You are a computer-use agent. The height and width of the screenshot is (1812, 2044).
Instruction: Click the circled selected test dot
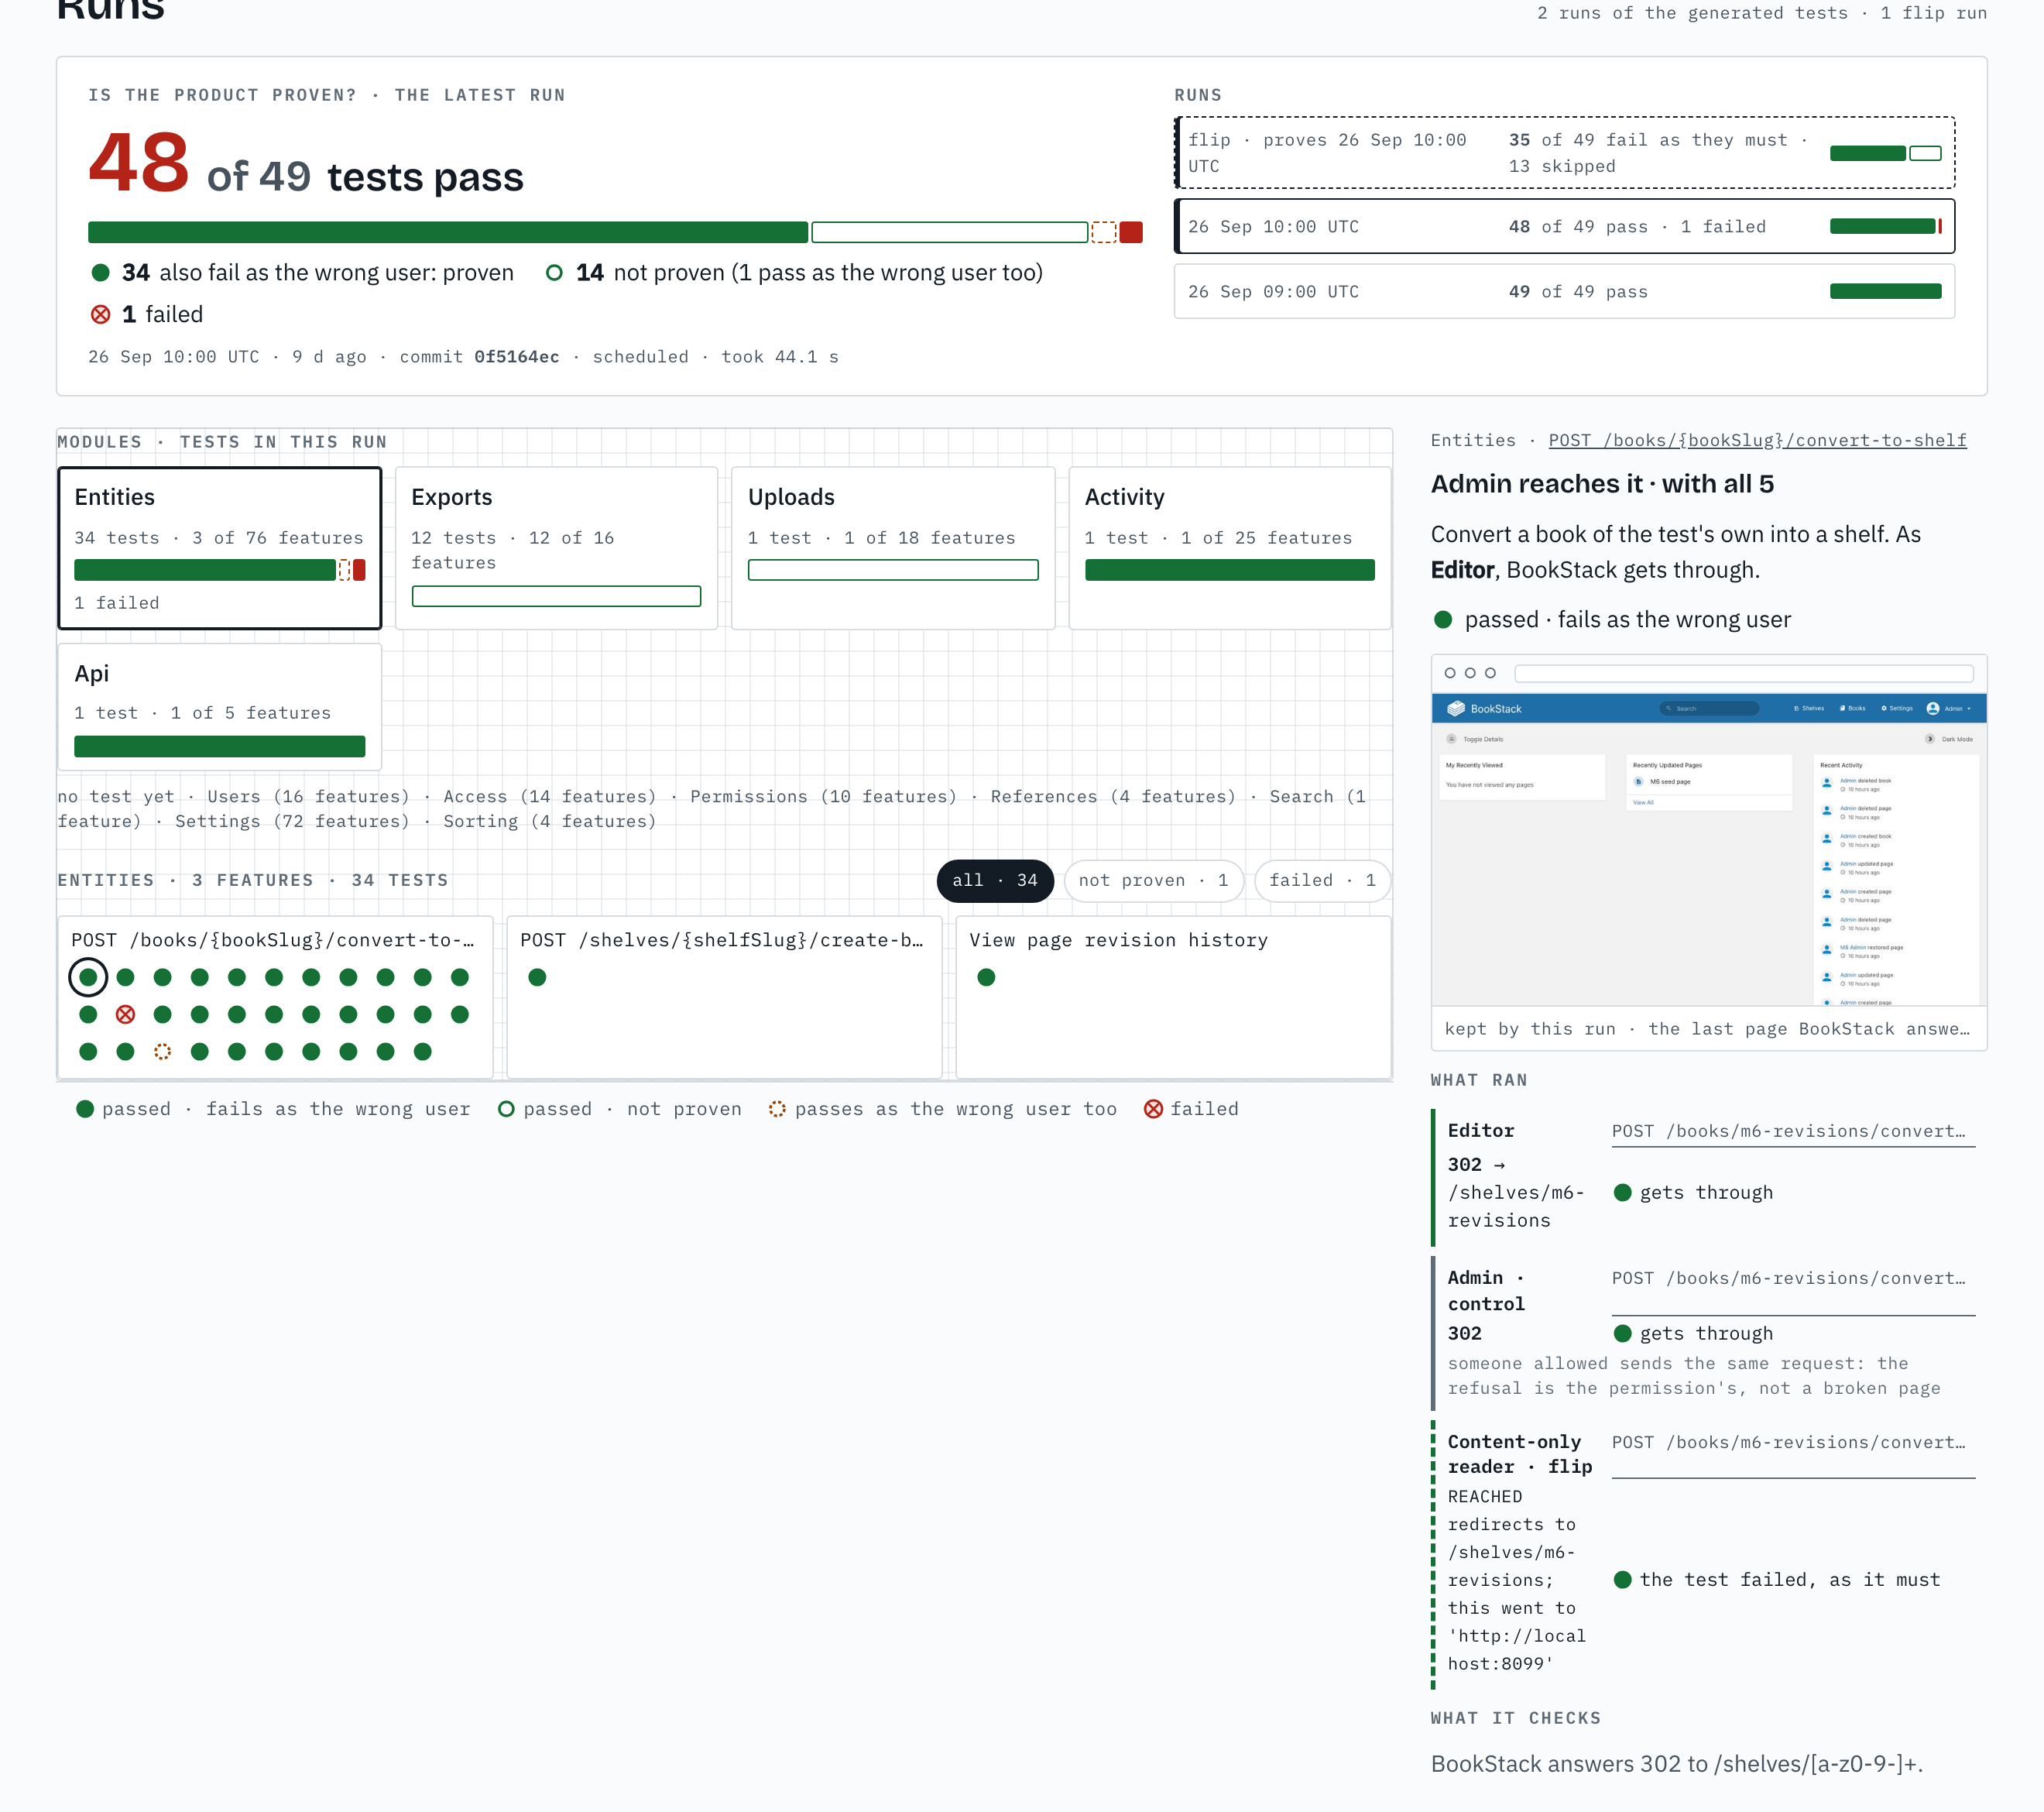pos(88,977)
